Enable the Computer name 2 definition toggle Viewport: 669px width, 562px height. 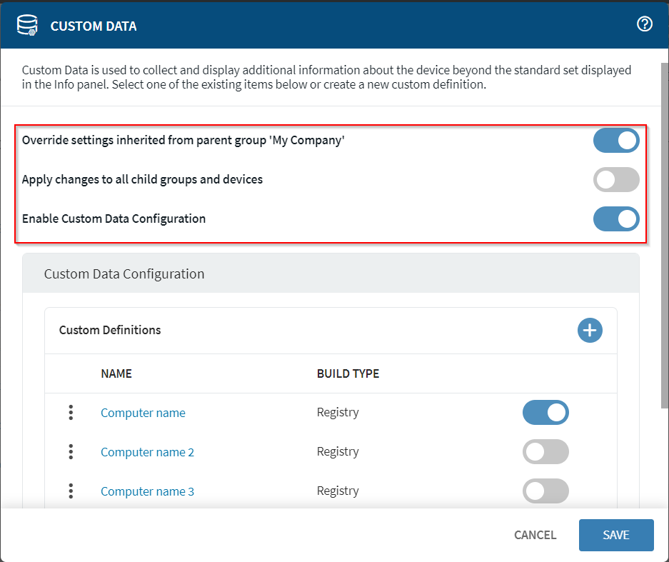(x=545, y=452)
